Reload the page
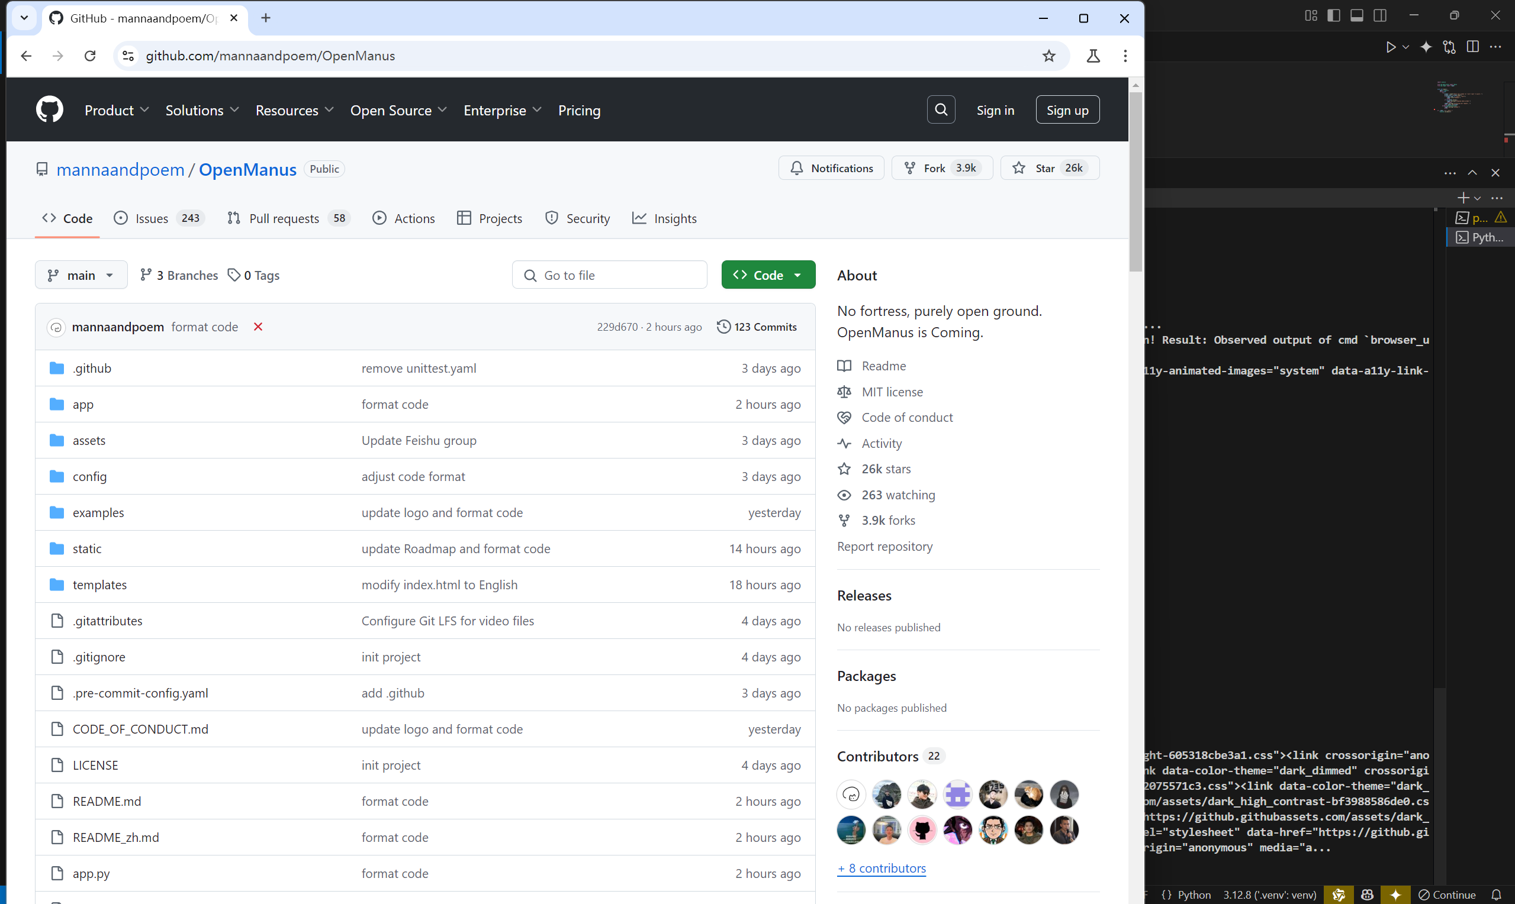 pyautogui.click(x=90, y=56)
